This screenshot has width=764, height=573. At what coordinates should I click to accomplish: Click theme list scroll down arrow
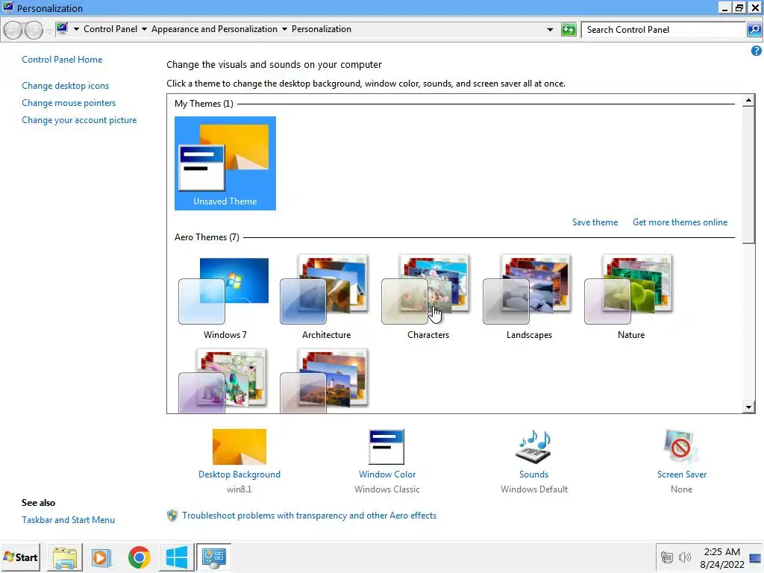pos(748,407)
